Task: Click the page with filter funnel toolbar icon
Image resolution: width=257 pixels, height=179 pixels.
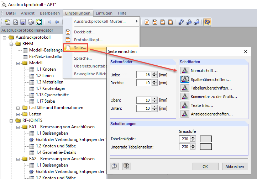Action: [147, 22]
